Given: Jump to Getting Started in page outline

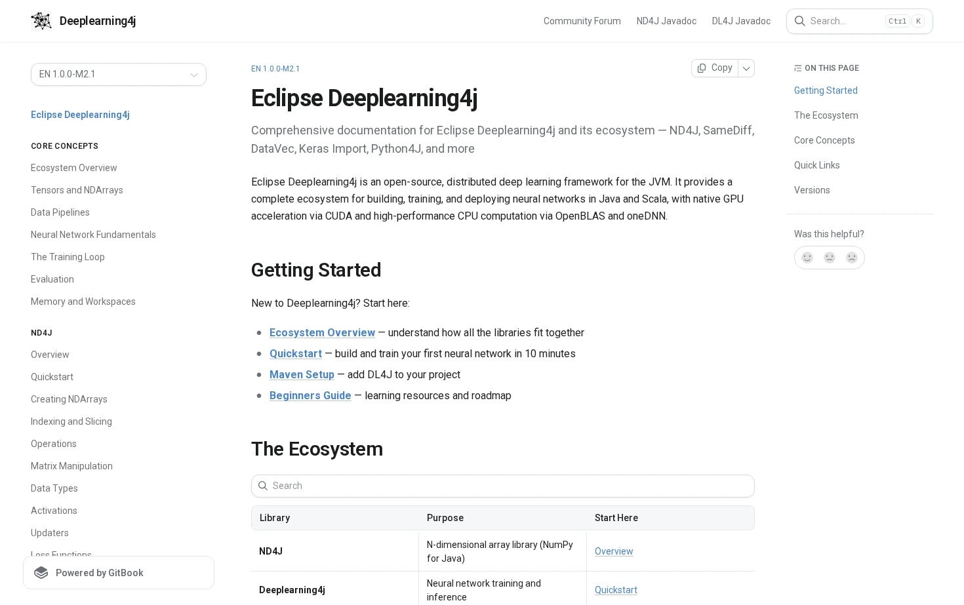Looking at the screenshot, I should click(x=826, y=90).
